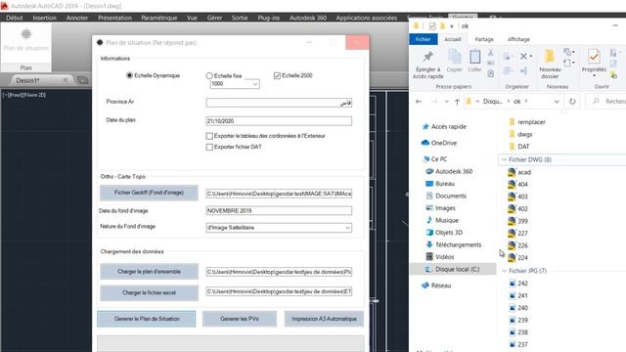The width and height of the screenshot is (626, 352).
Task: Collapse the Fichier JPG (7) group
Action: tap(505, 271)
